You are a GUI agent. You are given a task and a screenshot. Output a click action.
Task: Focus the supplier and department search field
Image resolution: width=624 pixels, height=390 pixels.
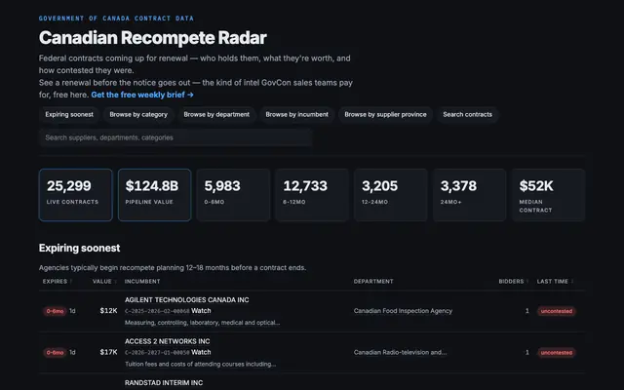175,137
